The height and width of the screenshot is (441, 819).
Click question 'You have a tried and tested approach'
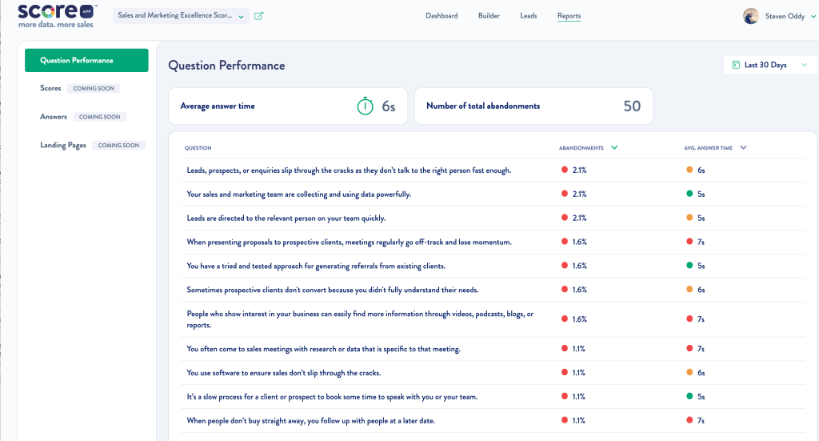316,266
